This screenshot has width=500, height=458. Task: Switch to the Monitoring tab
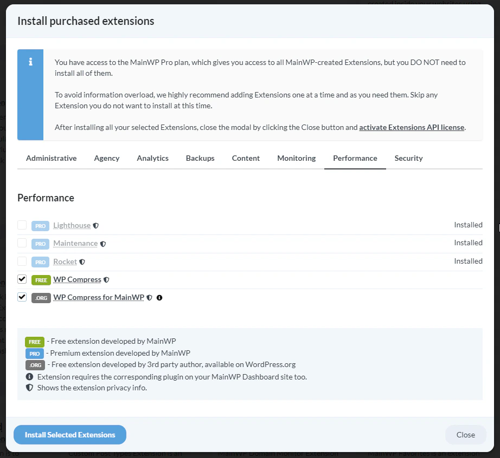pyautogui.click(x=296, y=158)
